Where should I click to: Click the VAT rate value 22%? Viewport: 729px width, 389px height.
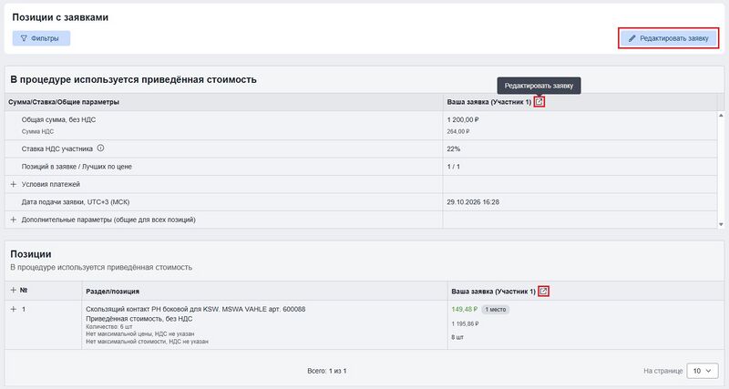[454, 148]
